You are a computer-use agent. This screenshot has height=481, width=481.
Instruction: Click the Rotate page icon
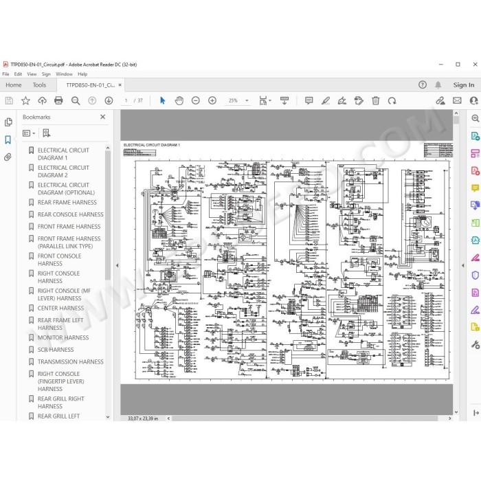click(x=392, y=100)
